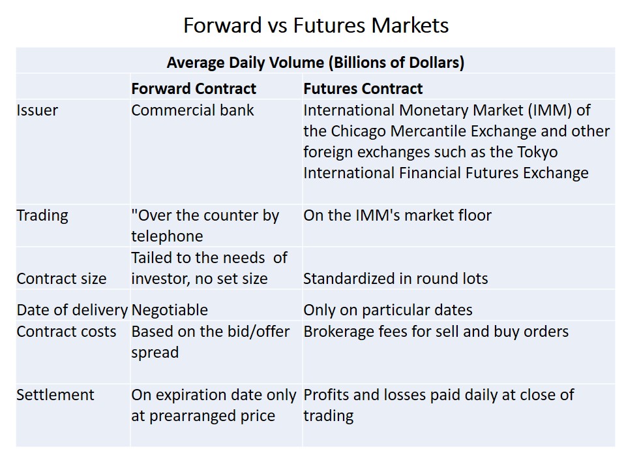Viewport: 626px width, 470px height.
Task: Click the Forward Contract column header
Action: point(194,89)
